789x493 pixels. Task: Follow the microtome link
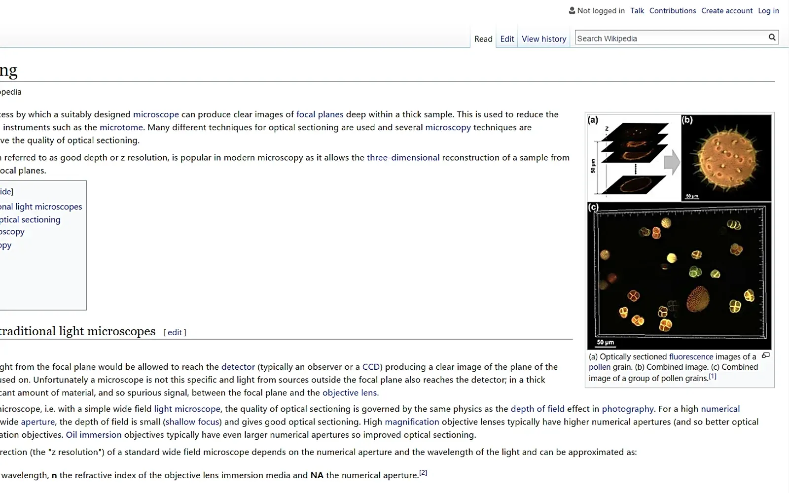[x=121, y=127]
